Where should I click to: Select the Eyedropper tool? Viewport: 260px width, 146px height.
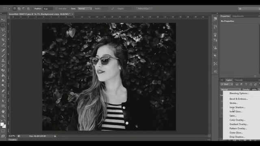(x=3, y=45)
